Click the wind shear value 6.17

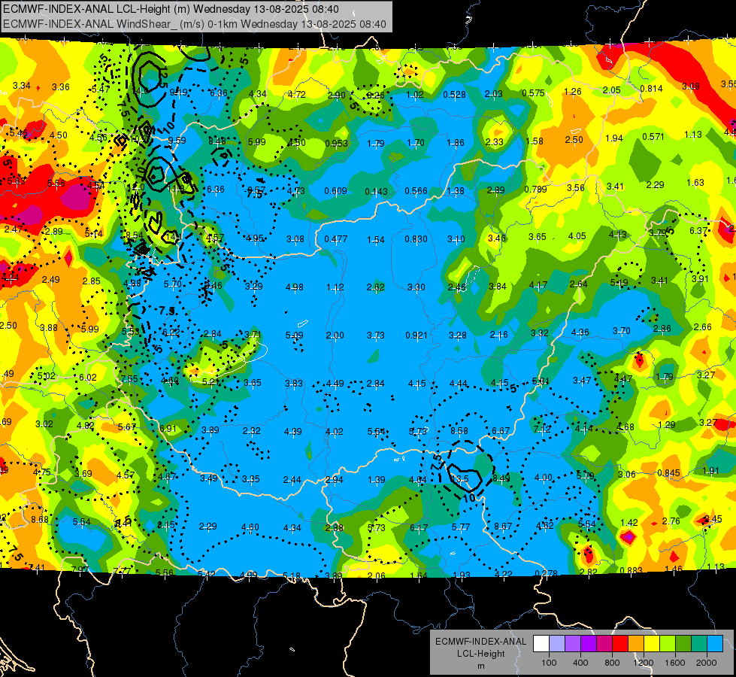[418, 527]
